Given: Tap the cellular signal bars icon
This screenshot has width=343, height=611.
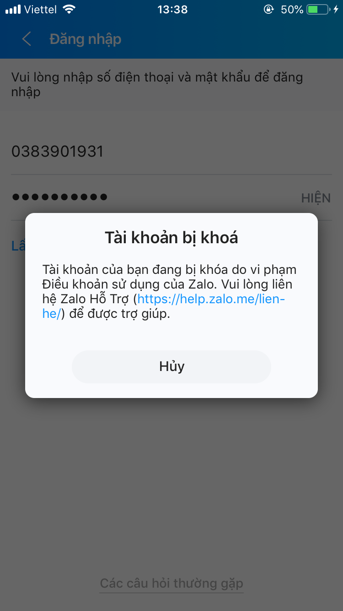Looking at the screenshot, I should coord(13,9).
